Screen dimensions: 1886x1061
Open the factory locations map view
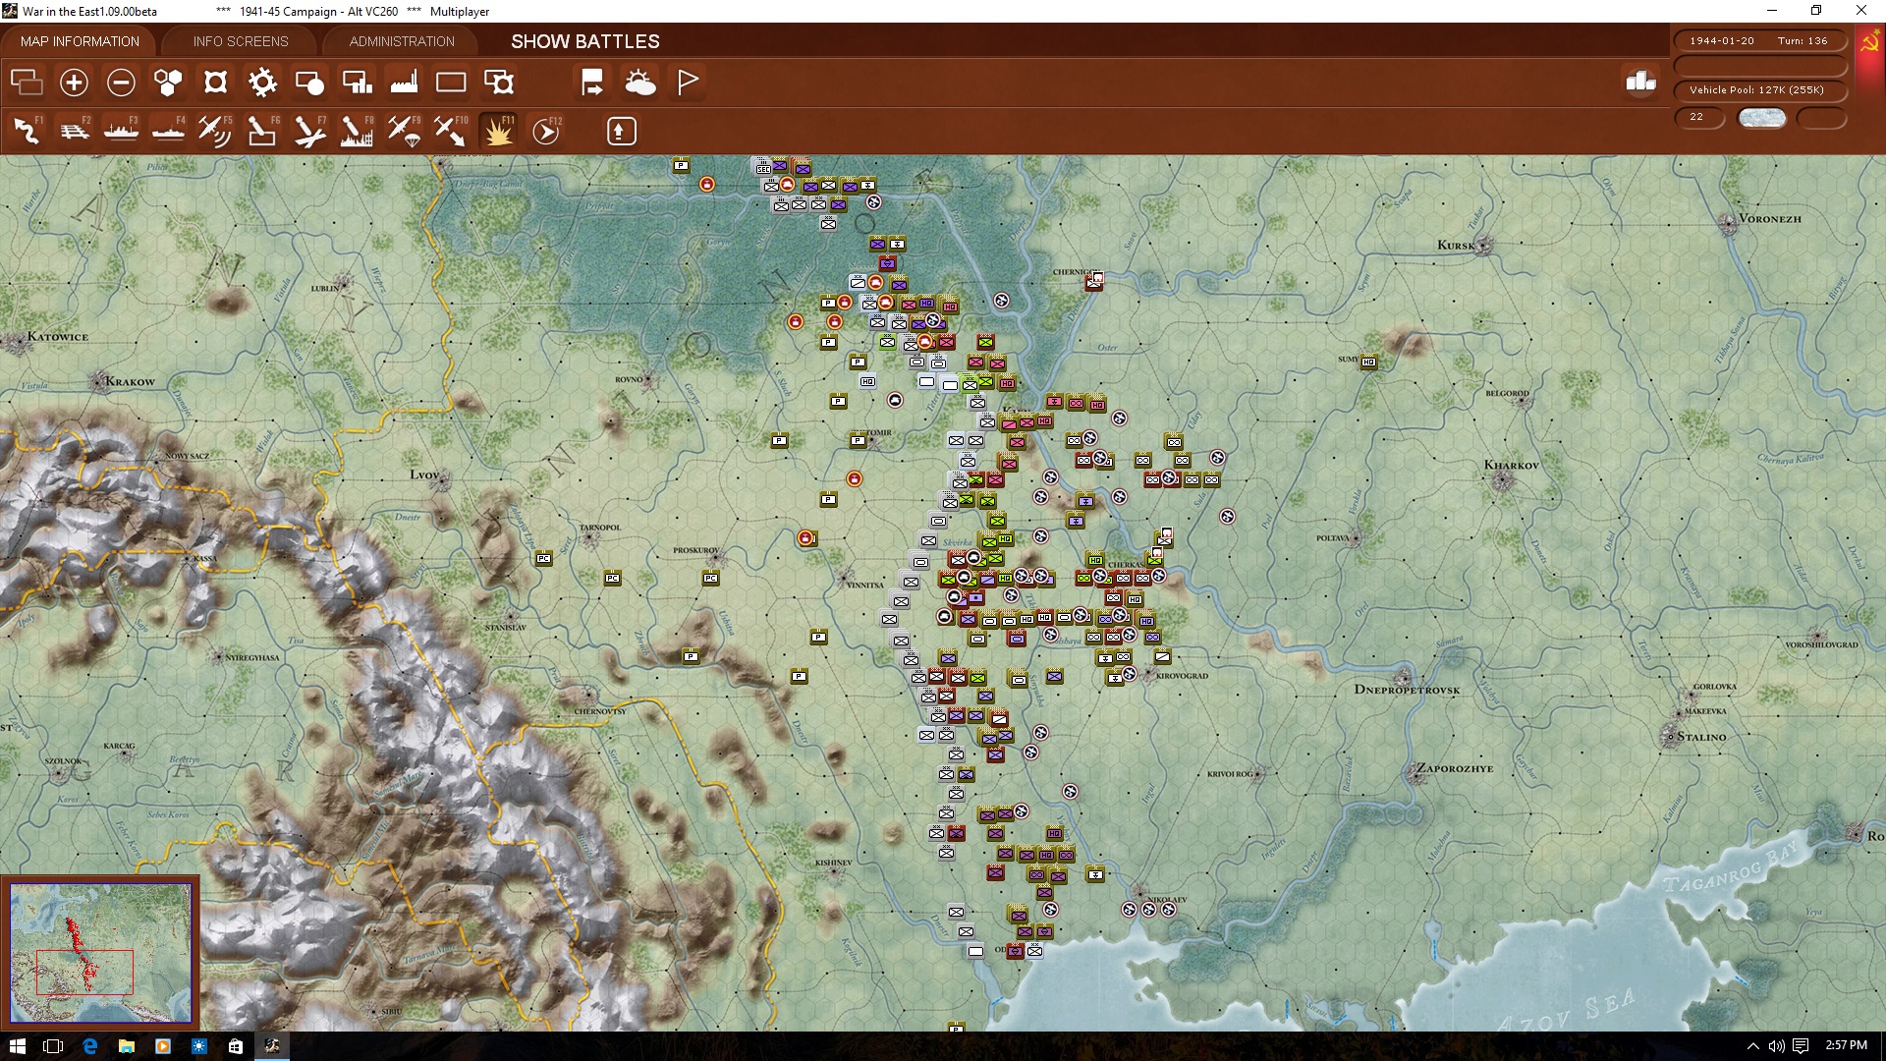(404, 83)
